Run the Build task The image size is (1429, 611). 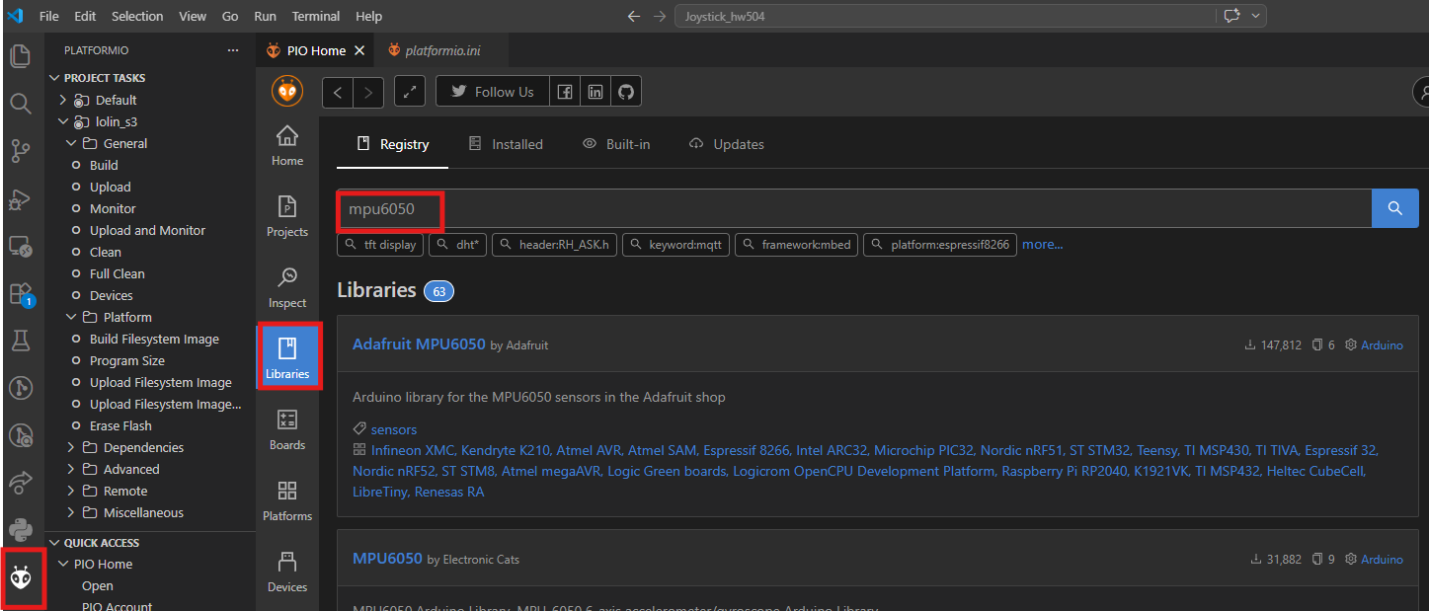104,165
